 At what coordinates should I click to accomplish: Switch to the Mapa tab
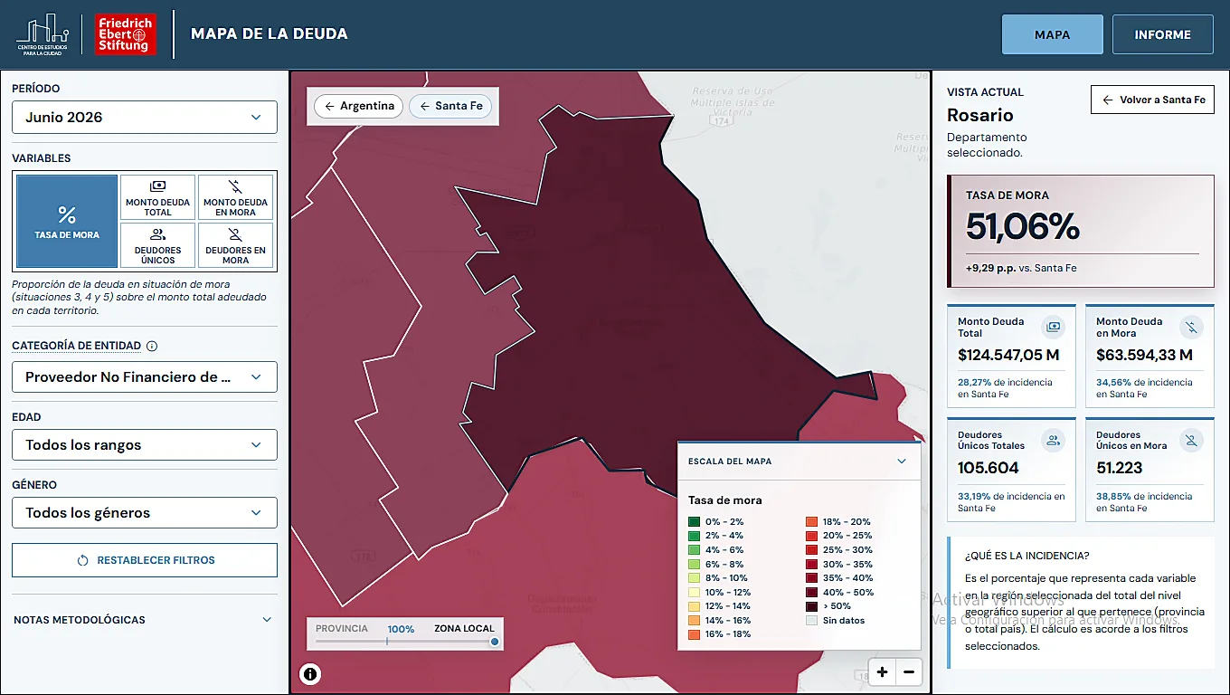(x=1052, y=34)
